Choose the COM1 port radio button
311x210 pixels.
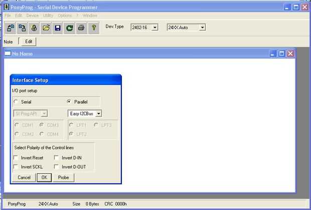coord(17,125)
